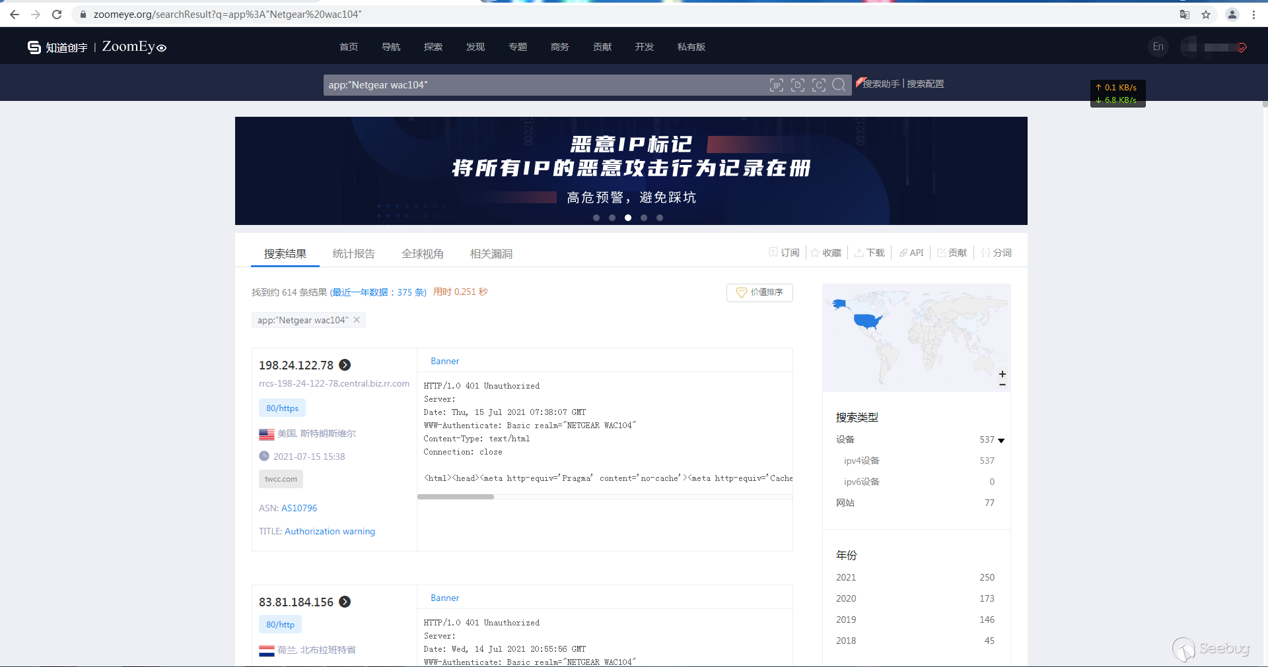Click 贡献 contribute icon
The image size is (1268, 667).
coord(941,253)
